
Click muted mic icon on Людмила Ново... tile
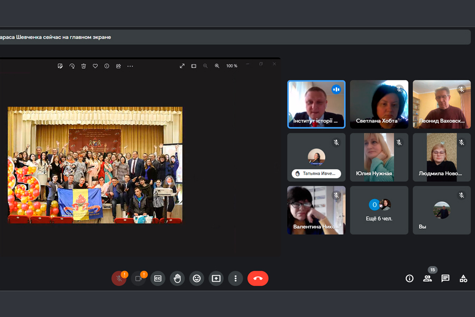point(461,142)
